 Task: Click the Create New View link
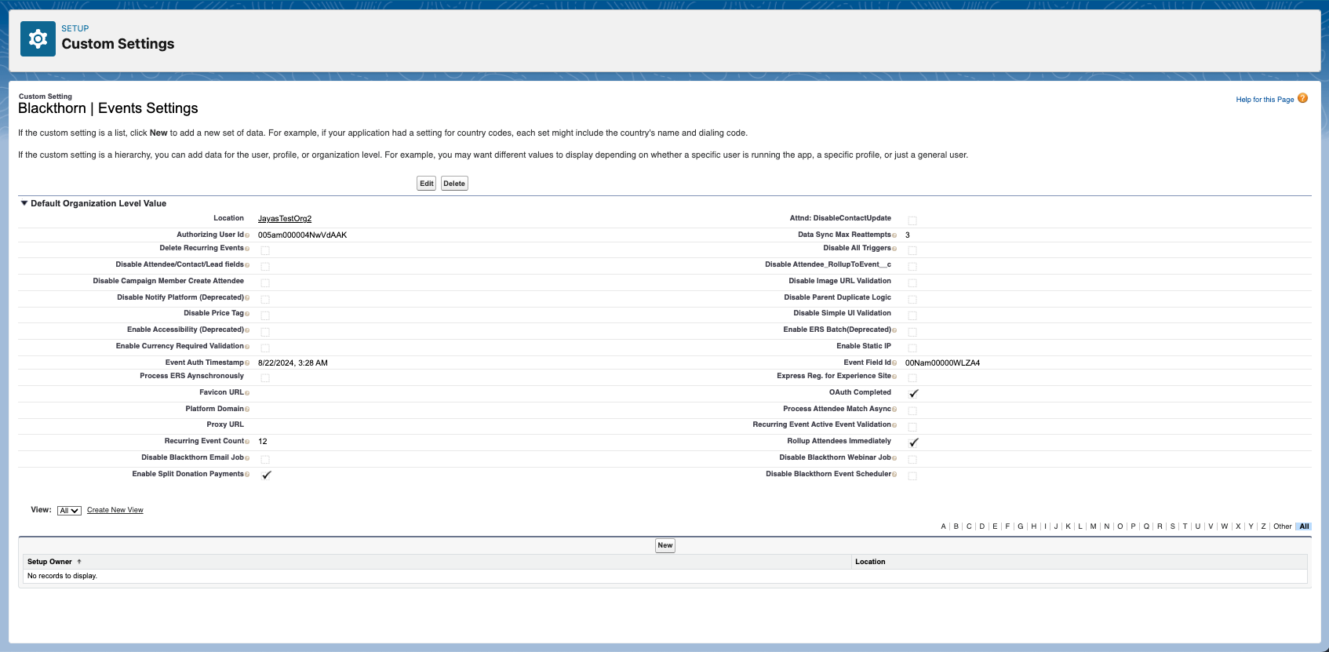pos(115,510)
